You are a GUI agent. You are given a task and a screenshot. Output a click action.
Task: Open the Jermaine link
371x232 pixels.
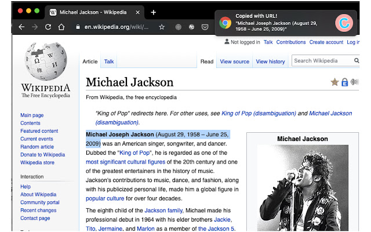coord(110,229)
